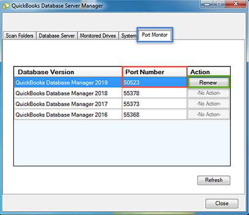
Task: Switch to the Database Server tab
Action: coord(57,36)
